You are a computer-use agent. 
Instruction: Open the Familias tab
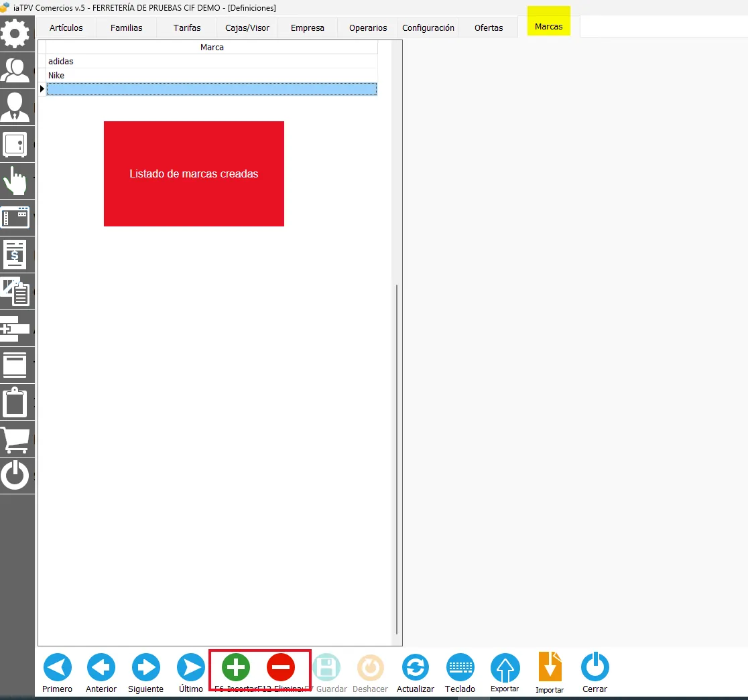click(x=127, y=27)
